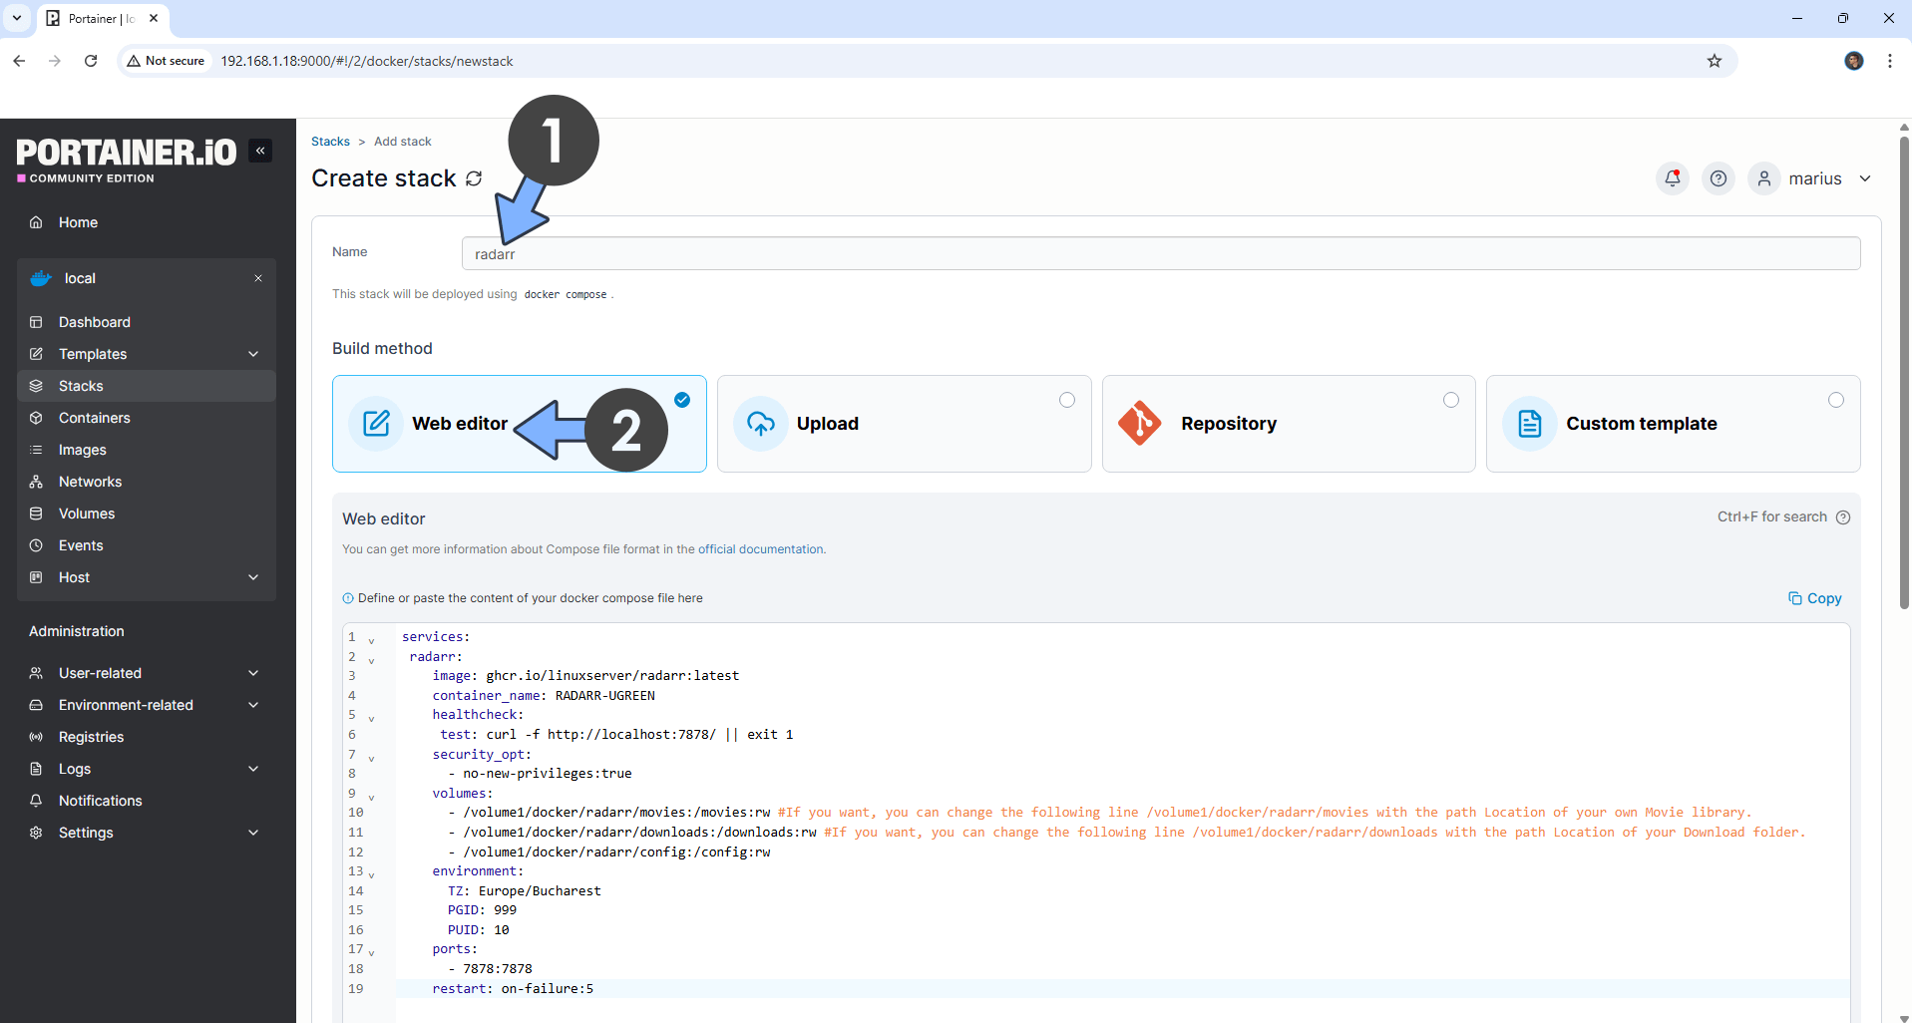
Task: Refresh the Create stack view
Action: [474, 178]
